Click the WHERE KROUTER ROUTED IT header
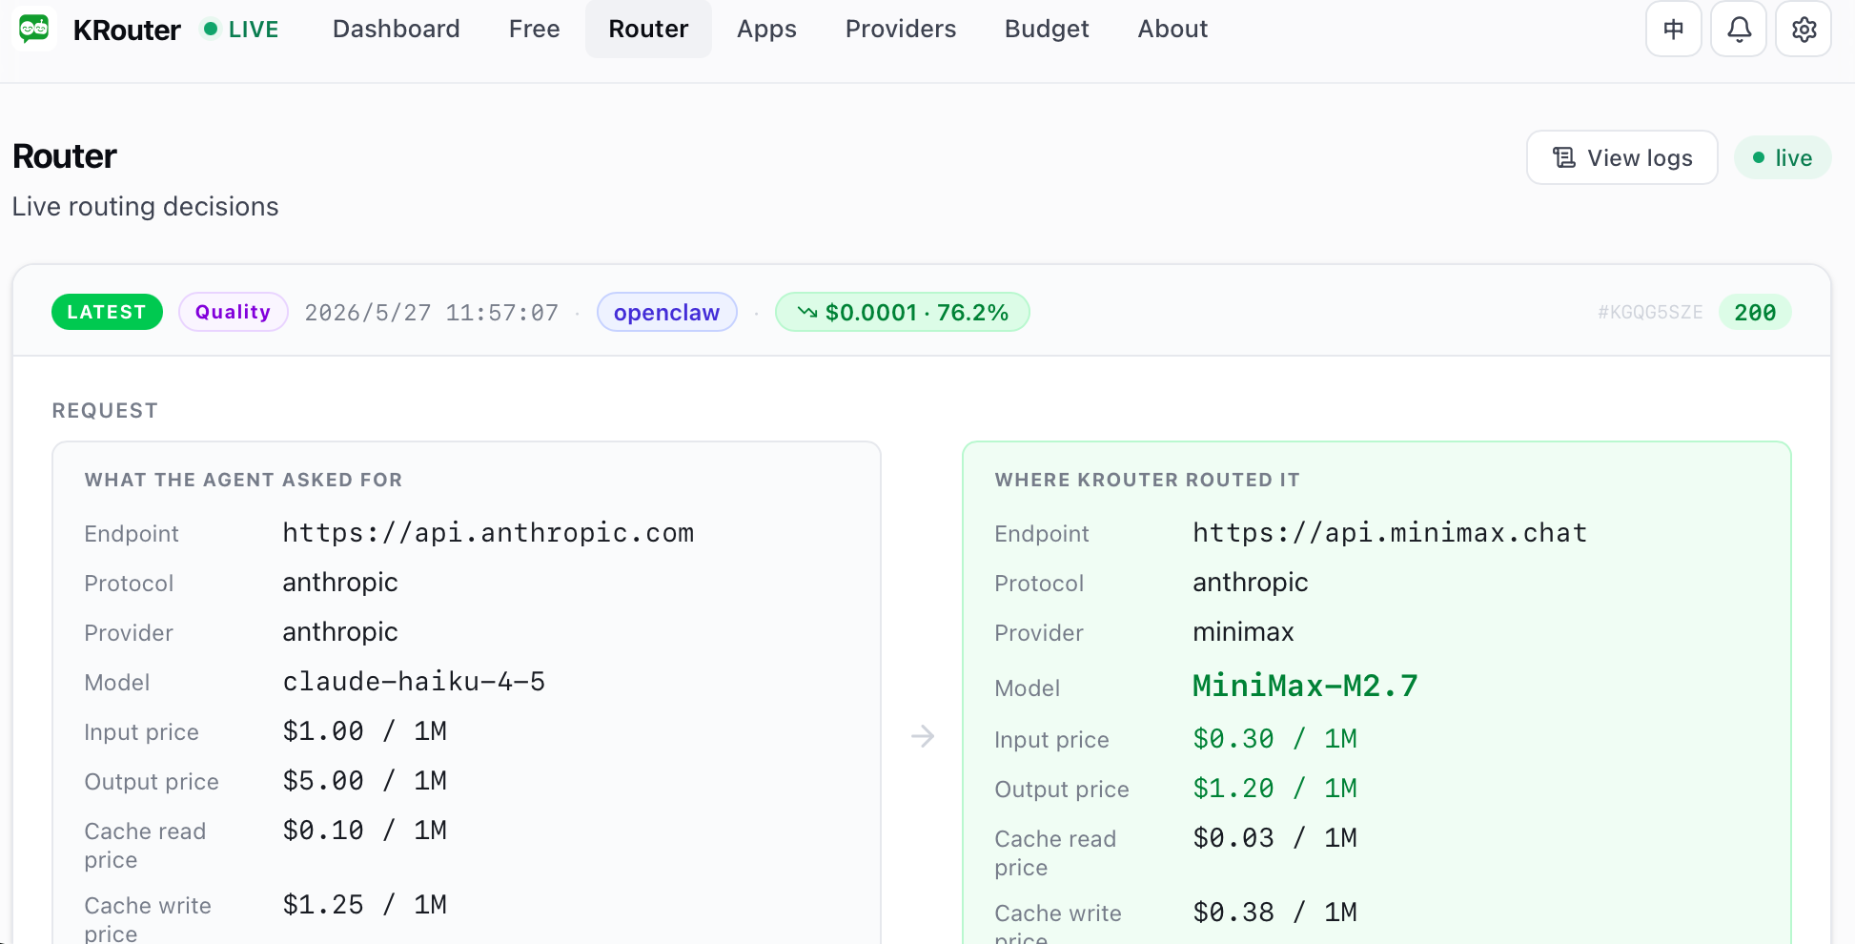This screenshot has height=944, width=1855. pyautogui.click(x=1147, y=480)
